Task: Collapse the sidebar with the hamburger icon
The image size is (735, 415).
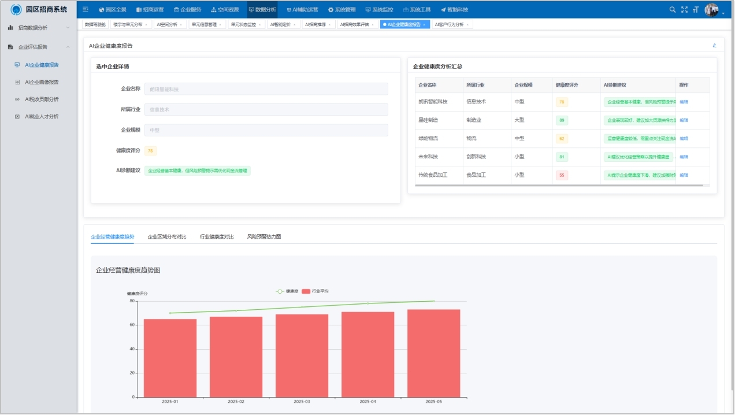Action: [86, 10]
